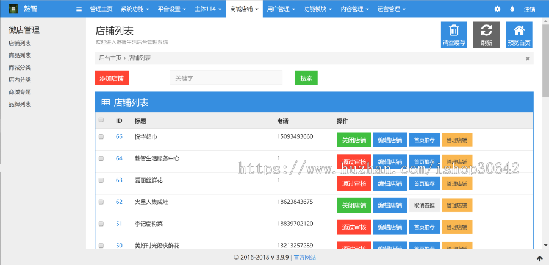Click the table grid icon in 店铺列表 header

(106, 102)
